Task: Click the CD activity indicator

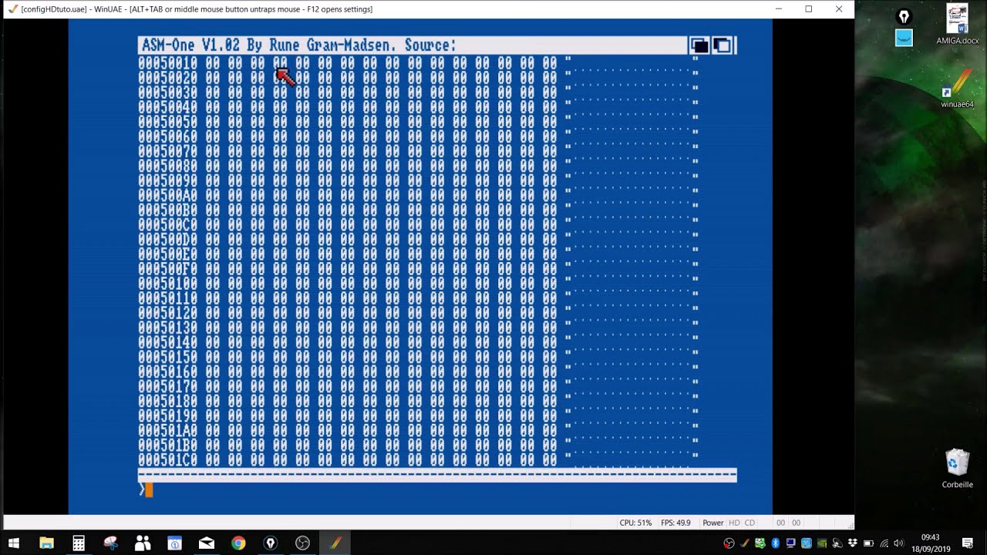Action: 750,523
